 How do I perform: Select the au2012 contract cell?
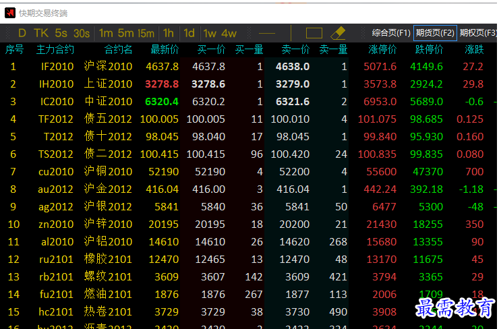[56, 189]
